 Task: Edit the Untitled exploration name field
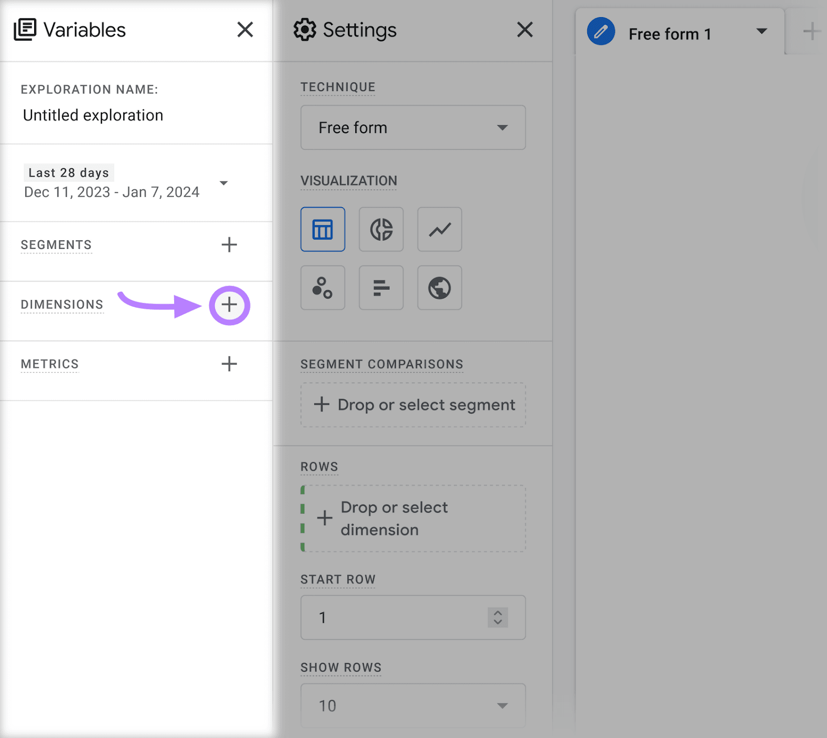[x=93, y=115]
